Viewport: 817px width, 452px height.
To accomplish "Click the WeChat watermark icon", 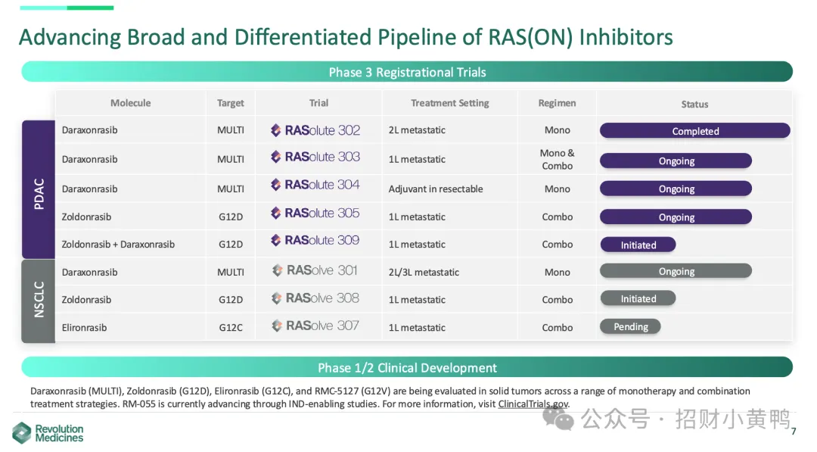I will pyautogui.click(x=558, y=419).
